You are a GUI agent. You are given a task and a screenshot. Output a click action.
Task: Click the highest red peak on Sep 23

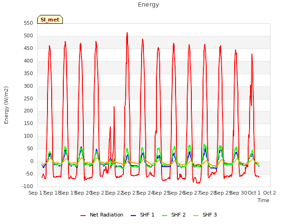127,33
